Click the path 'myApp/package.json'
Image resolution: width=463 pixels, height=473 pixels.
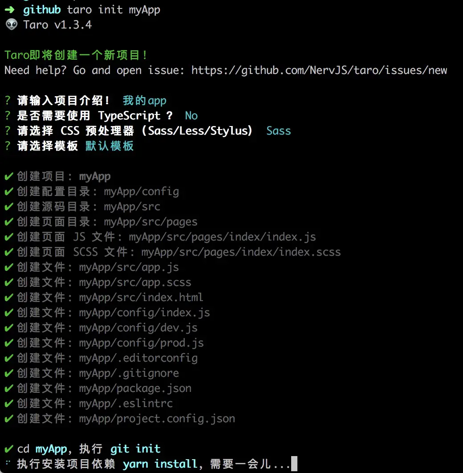click(135, 388)
